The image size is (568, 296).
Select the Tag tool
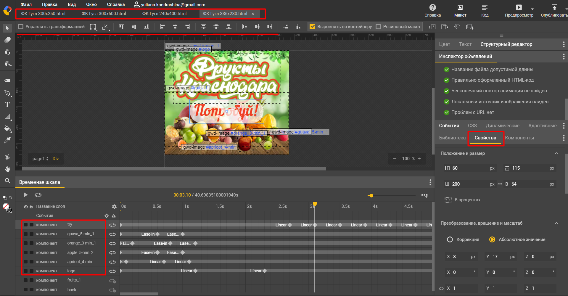(7, 81)
